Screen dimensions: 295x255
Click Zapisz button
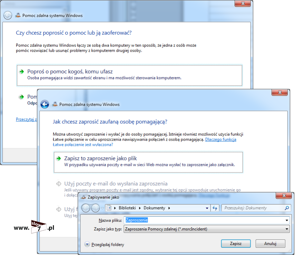tap(236, 244)
